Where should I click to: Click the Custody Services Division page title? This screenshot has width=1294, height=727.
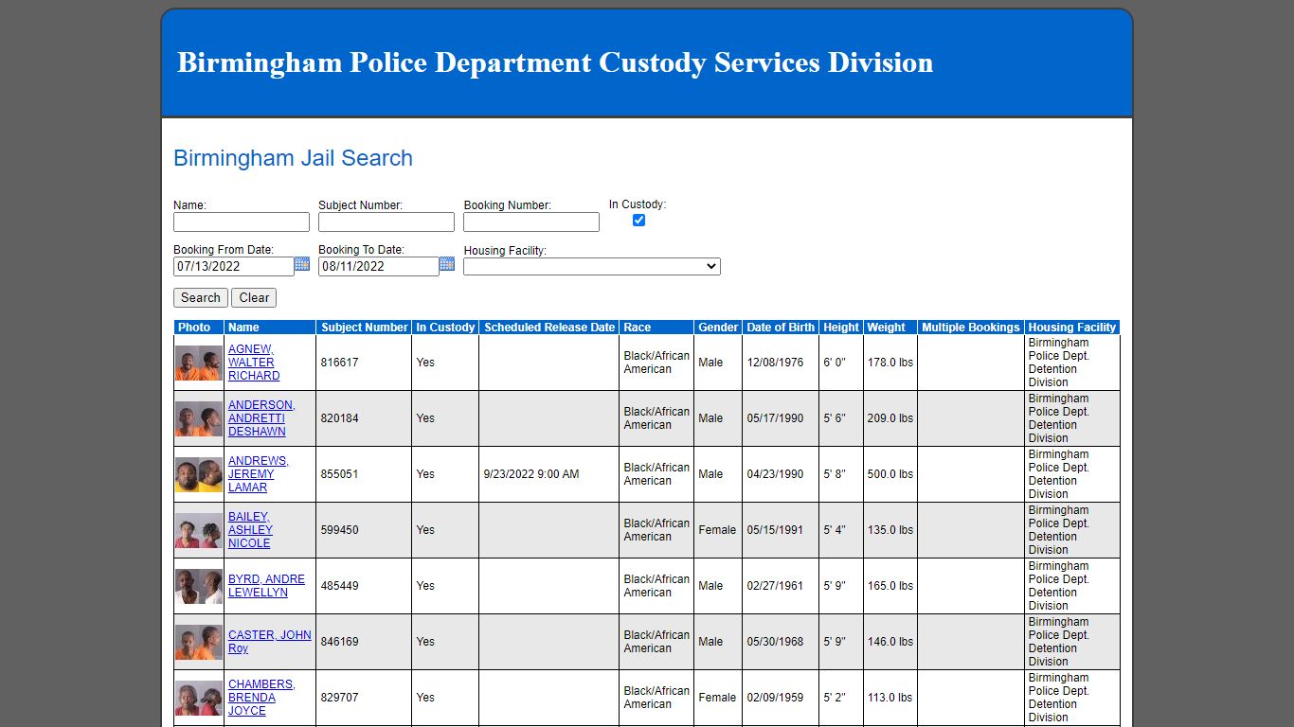click(555, 62)
